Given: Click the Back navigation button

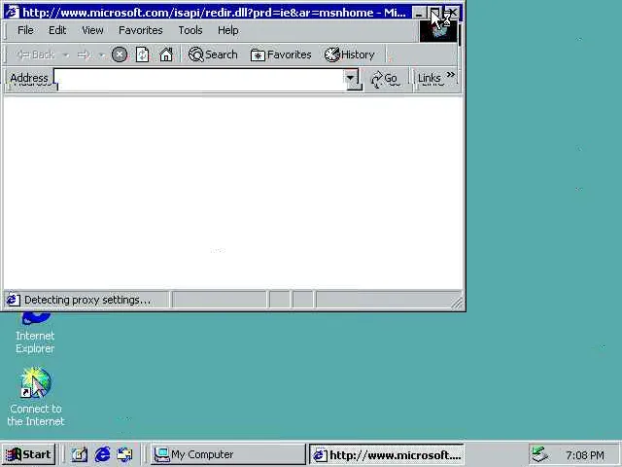Looking at the screenshot, I should pyautogui.click(x=35, y=54).
